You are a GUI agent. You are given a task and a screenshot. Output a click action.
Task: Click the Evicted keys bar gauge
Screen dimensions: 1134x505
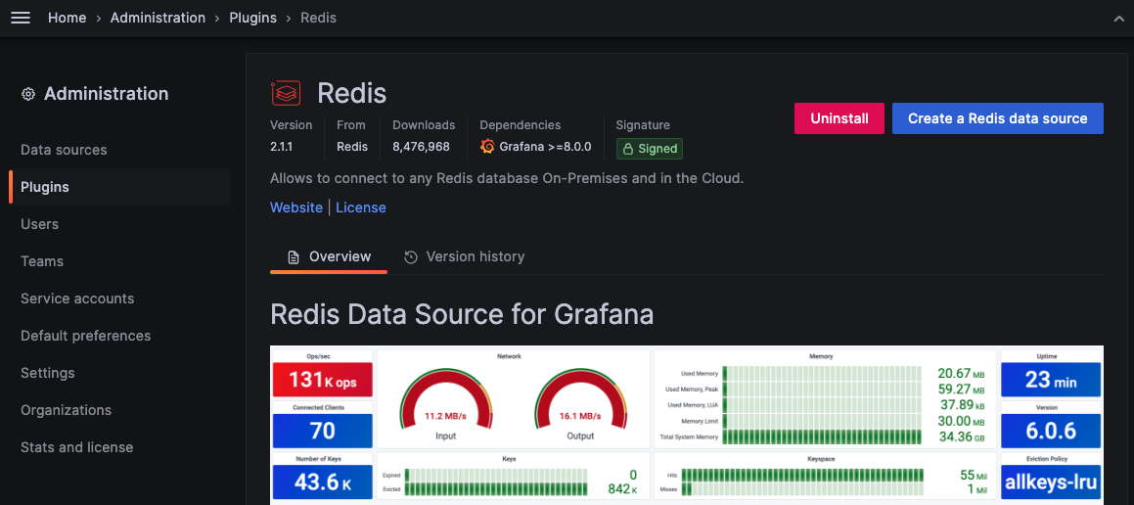(495, 489)
